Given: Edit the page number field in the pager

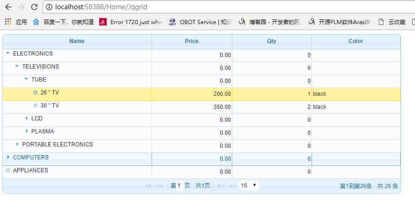Looking at the screenshot, I should click(x=180, y=186).
